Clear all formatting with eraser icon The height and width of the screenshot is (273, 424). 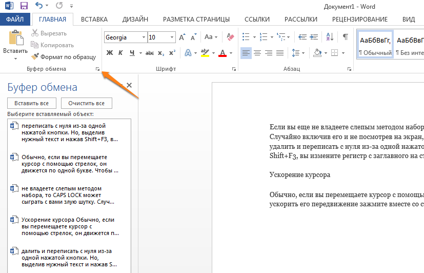pyautogui.click(x=230, y=37)
